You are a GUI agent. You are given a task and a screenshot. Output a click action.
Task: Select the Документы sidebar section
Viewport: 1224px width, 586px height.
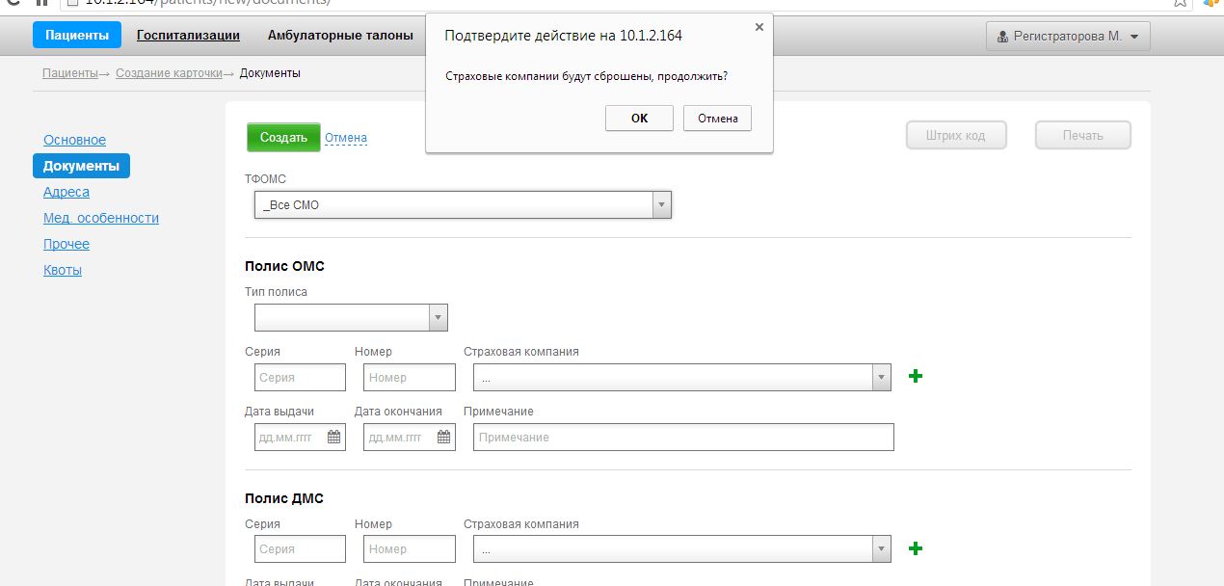coord(81,166)
